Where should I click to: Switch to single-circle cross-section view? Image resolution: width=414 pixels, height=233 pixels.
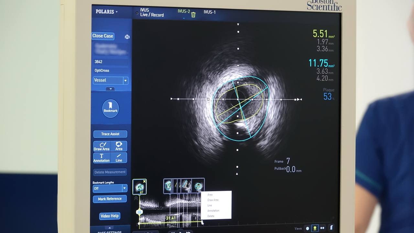pyautogui.click(x=308, y=228)
